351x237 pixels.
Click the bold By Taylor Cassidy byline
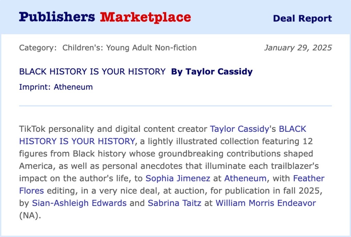[x=212, y=72]
